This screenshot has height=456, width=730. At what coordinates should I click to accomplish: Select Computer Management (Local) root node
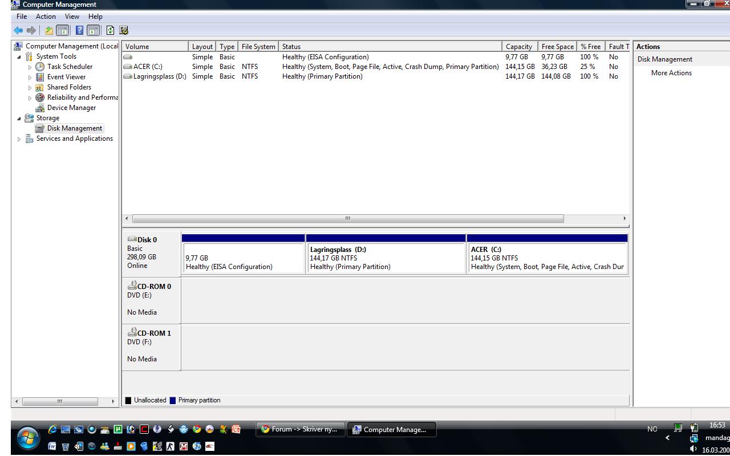point(72,46)
